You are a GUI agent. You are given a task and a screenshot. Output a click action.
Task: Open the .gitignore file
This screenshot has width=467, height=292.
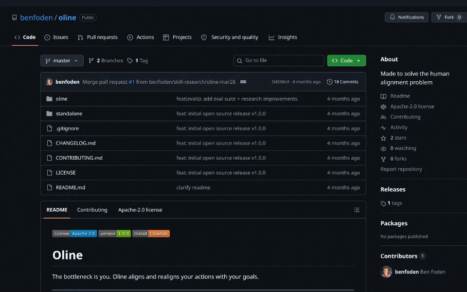coord(67,128)
